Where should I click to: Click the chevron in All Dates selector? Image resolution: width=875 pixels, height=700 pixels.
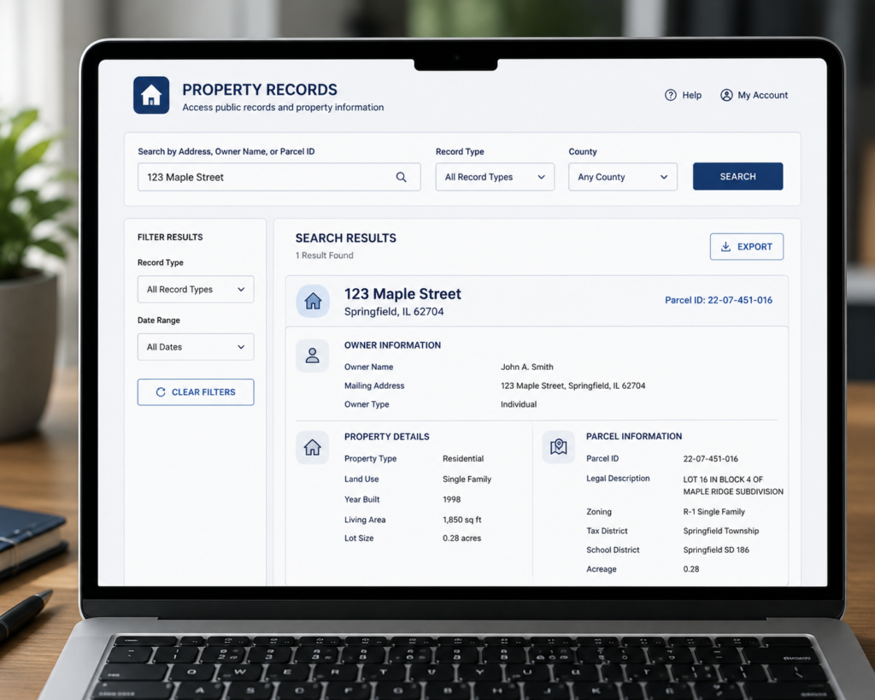pyautogui.click(x=241, y=347)
